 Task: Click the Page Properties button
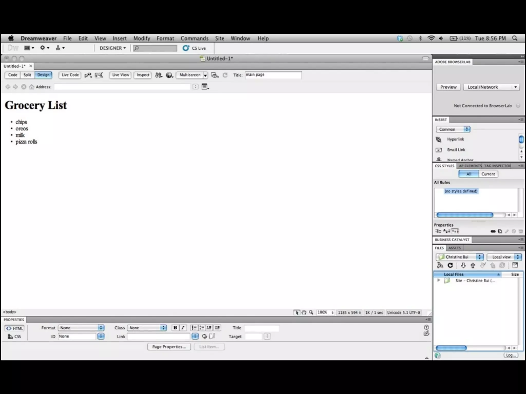click(x=169, y=347)
